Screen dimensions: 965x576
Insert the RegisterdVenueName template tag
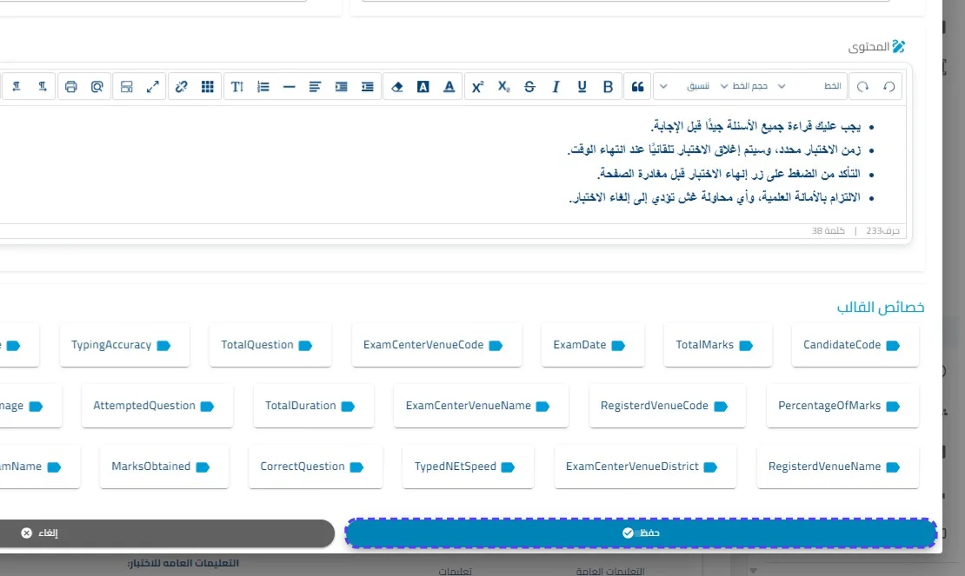coord(837,467)
